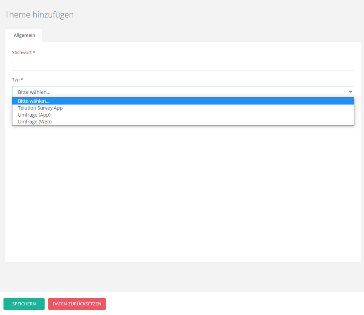Click gray area right of page heading
Image resolution: width=364 pixels, height=315 pixels.
[213, 15]
